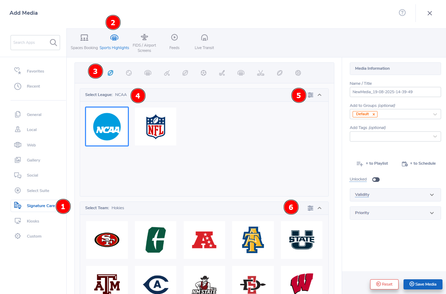Select the rugby ball sport icon
The image size is (446, 294).
(x=279, y=73)
